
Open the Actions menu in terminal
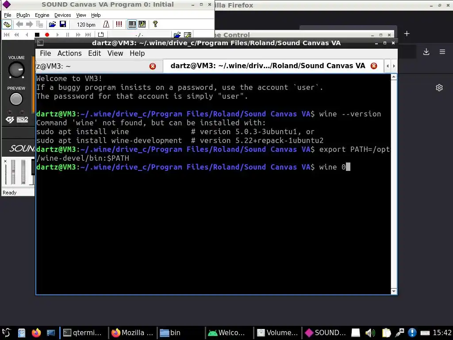[69, 54]
